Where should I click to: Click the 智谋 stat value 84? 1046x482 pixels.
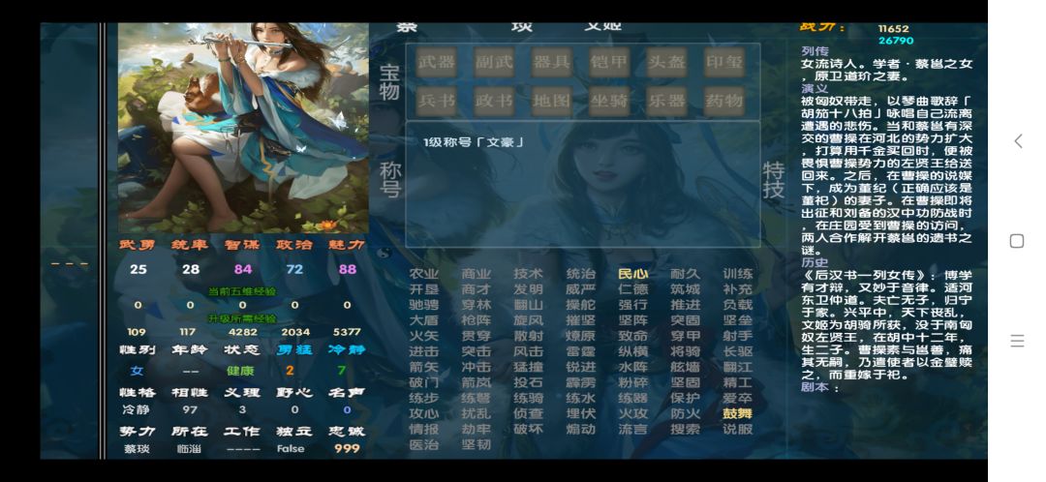[x=243, y=269]
